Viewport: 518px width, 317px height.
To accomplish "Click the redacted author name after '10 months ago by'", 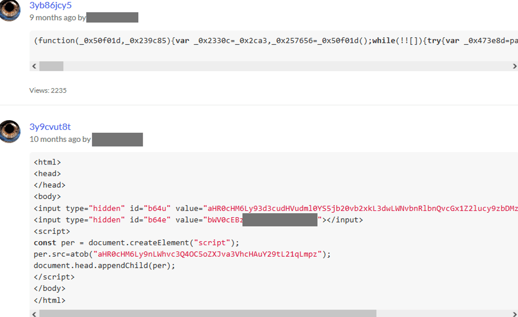I will coord(117,139).
